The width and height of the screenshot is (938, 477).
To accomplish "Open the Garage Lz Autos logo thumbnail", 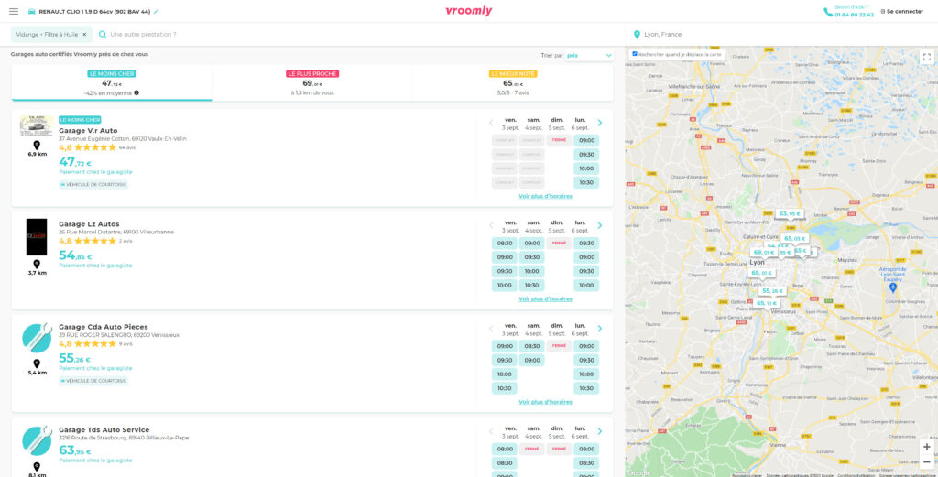I will coord(37,237).
